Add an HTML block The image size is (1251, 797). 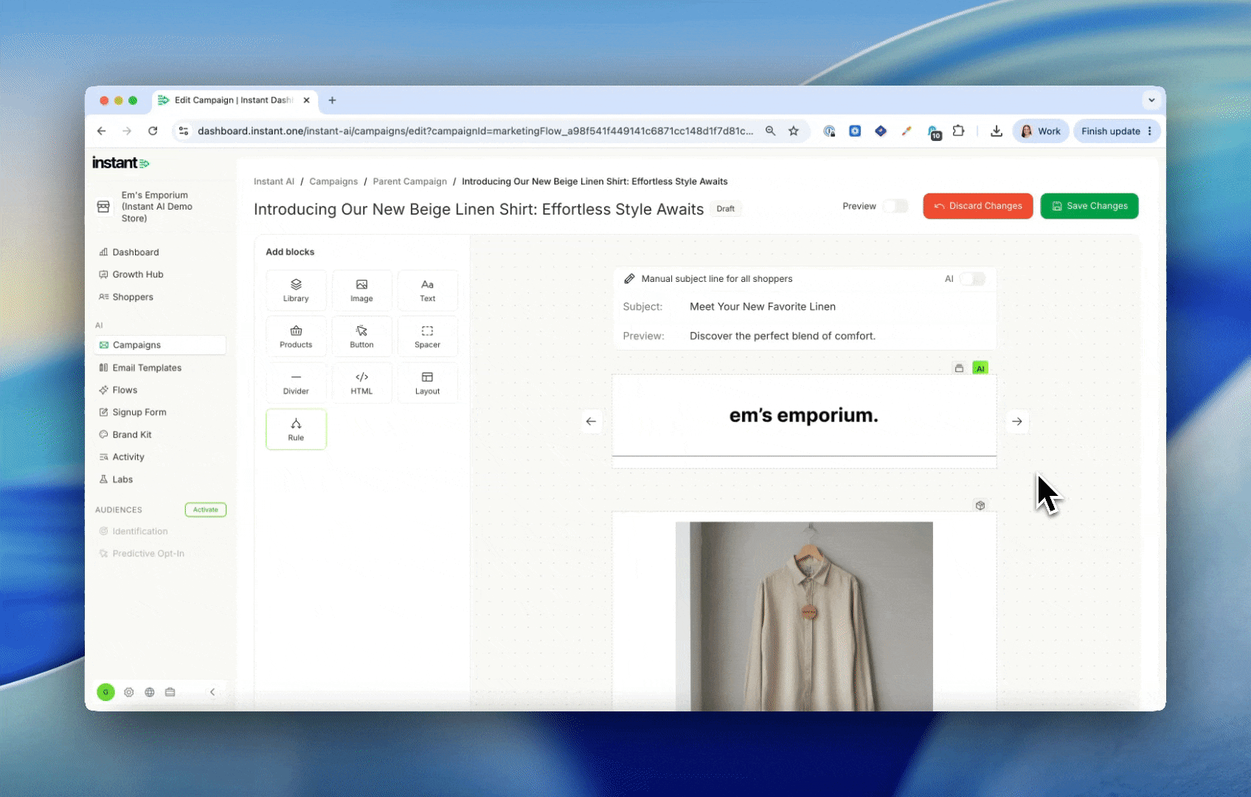click(361, 383)
